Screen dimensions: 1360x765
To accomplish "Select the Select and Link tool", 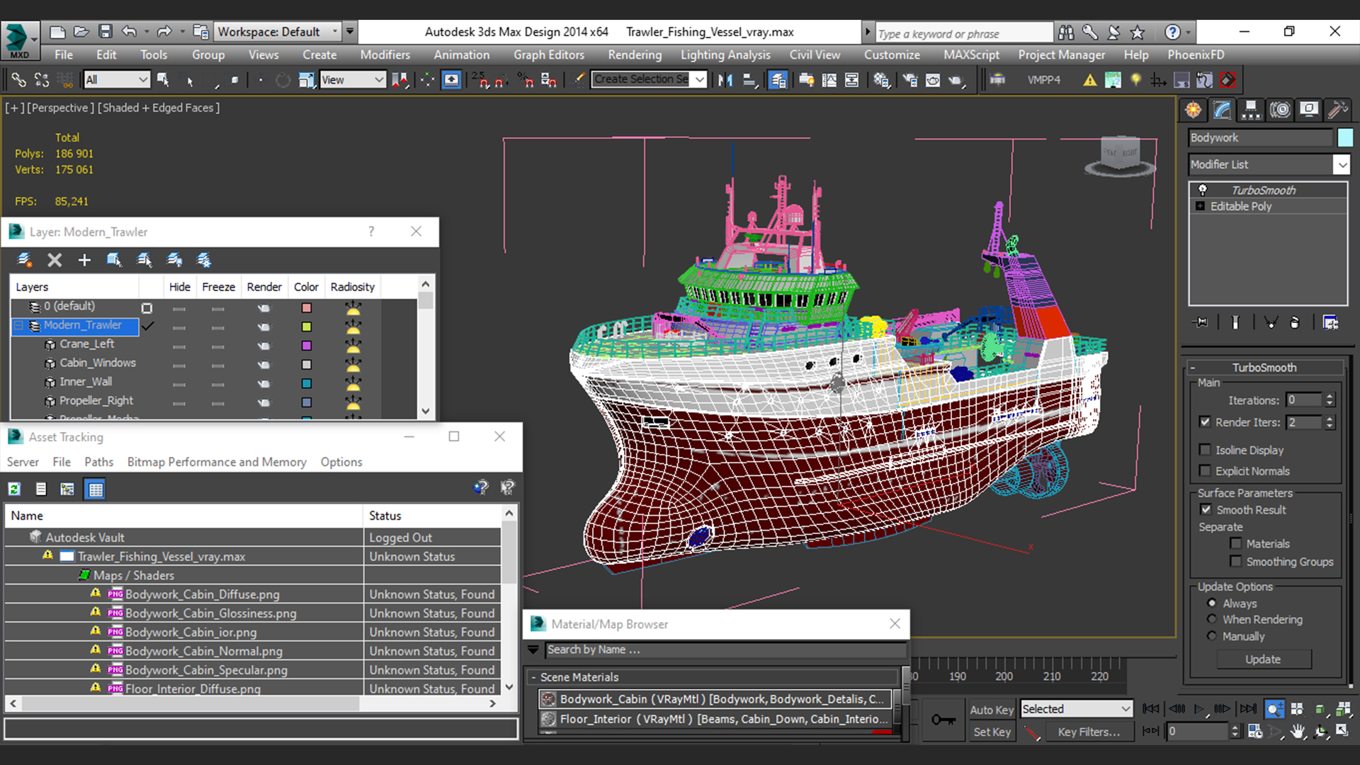I will coord(18,80).
